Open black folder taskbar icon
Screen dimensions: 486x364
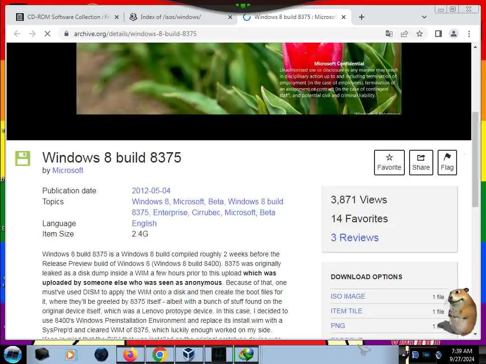click(42, 355)
